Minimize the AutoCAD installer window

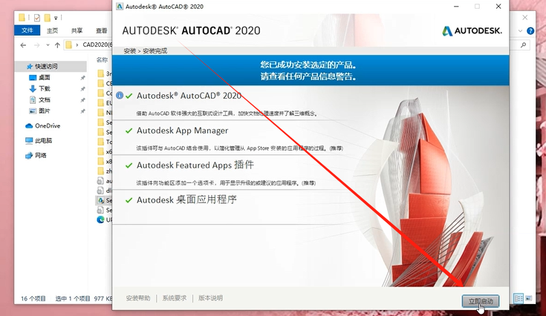(x=456, y=6)
